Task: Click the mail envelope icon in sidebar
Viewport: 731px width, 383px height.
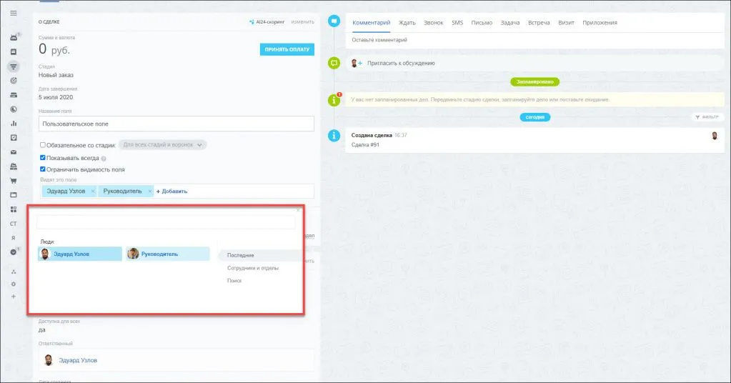Action: pyautogui.click(x=13, y=152)
